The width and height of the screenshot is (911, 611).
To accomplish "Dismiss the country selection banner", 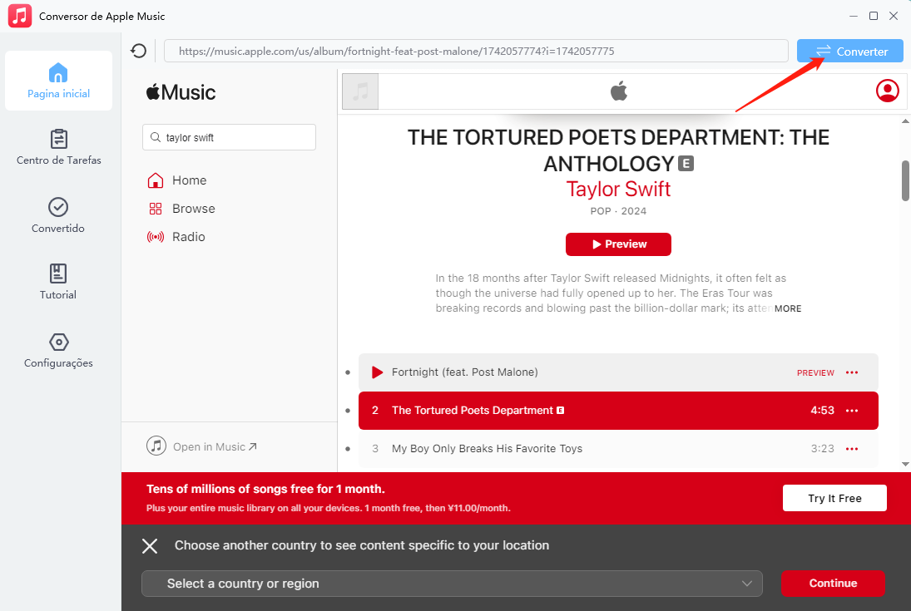I will (150, 545).
